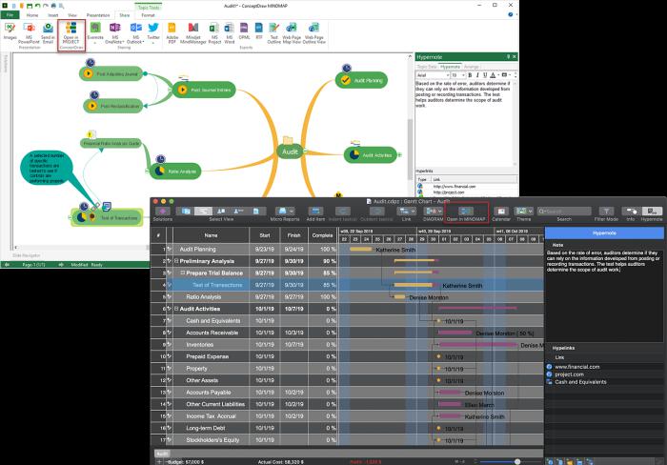This screenshot has height=465, width=667.
Task: Toggle Italic in Hypernote formatting bar
Action: click(477, 75)
